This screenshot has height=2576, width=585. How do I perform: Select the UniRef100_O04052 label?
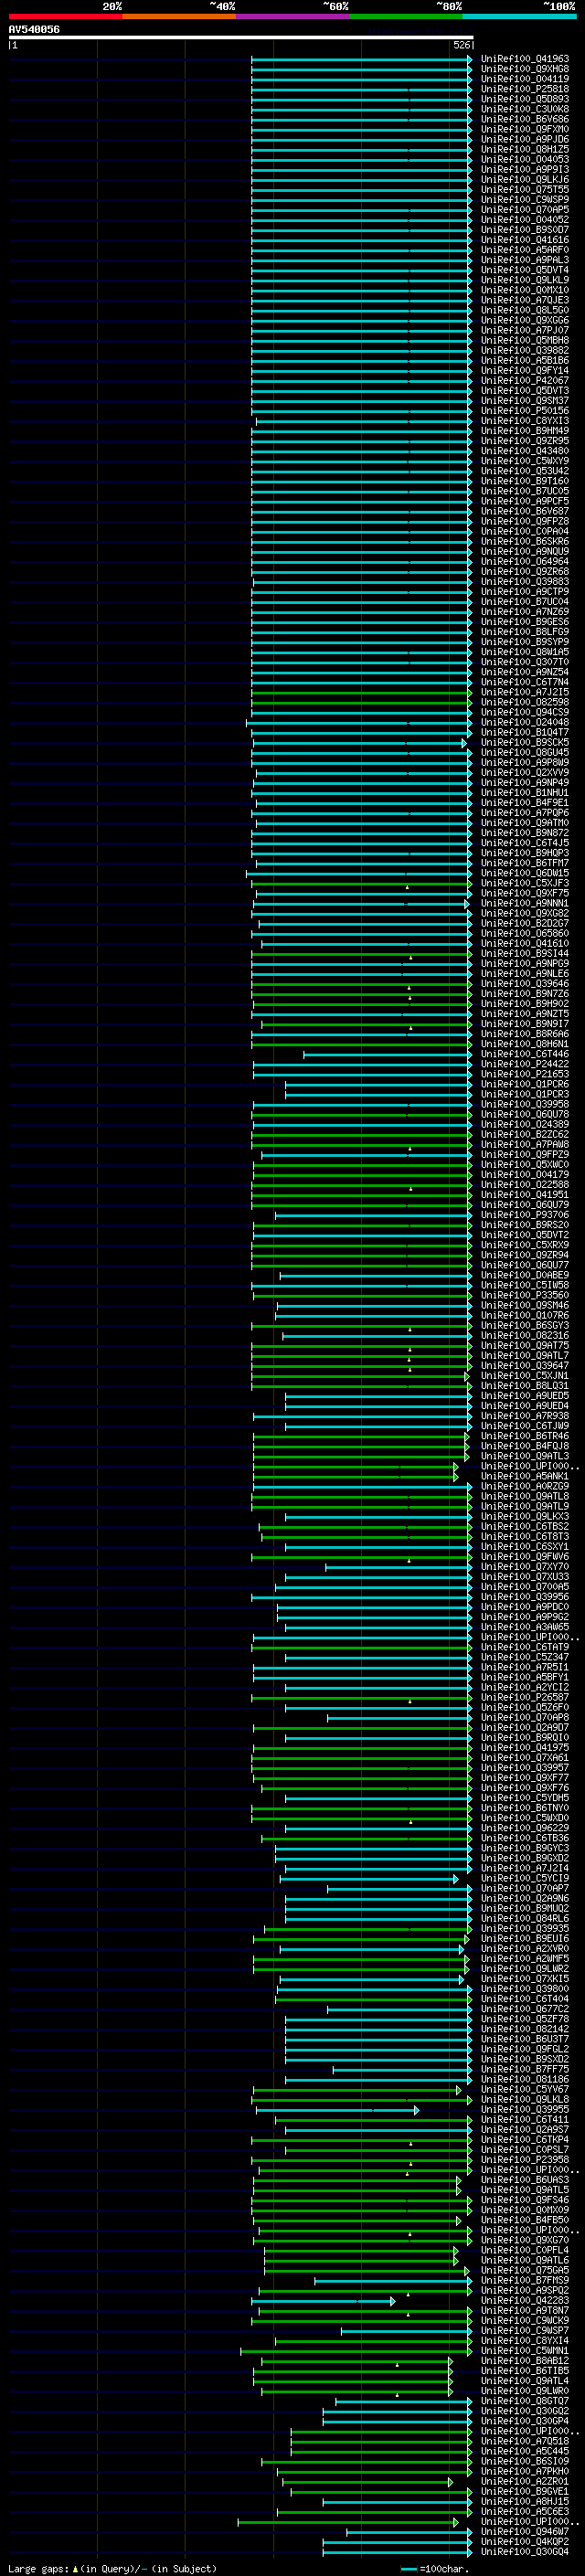(525, 219)
